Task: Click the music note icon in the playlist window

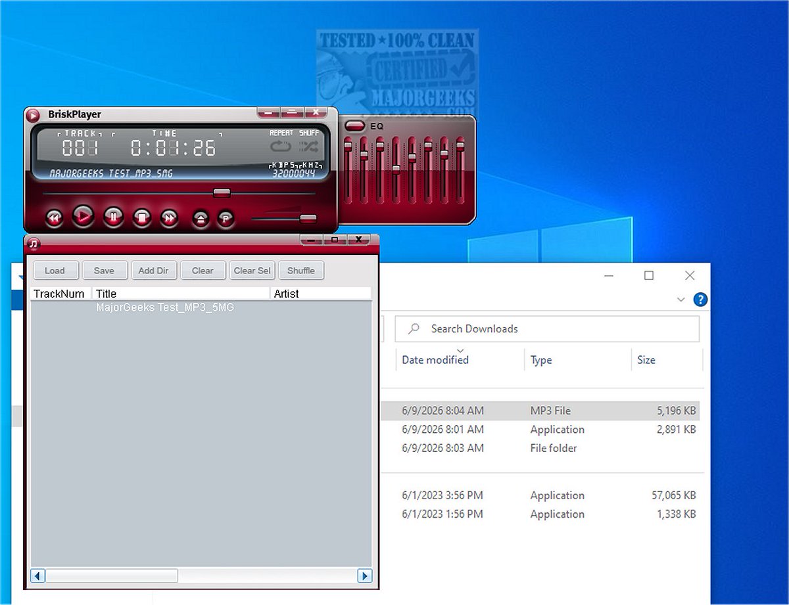Action: point(34,244)
